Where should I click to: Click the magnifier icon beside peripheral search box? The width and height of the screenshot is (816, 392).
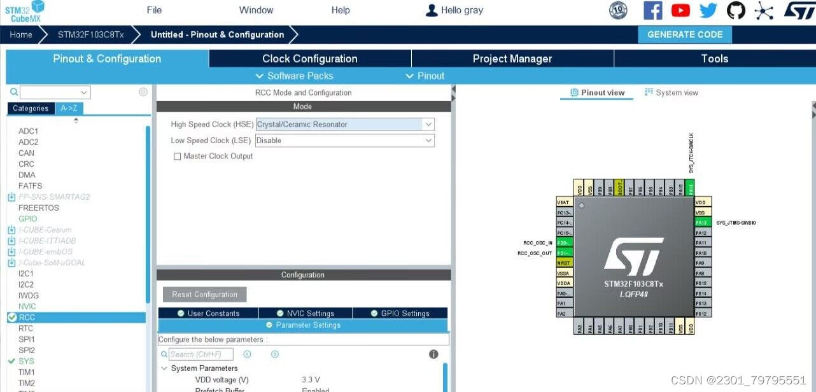pyautogui.click(x=14, y=92)
